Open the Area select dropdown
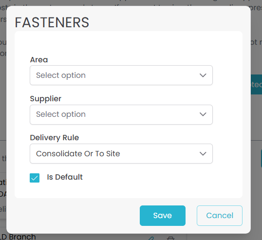The height and width of the screenshot is (240, 262). tap(121, 75)
